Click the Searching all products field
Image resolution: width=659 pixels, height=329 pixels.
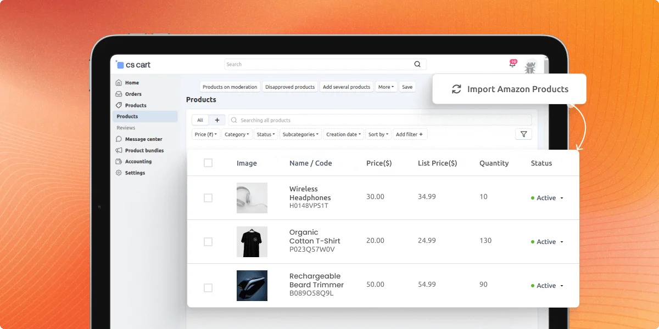(x=379, y=120)
